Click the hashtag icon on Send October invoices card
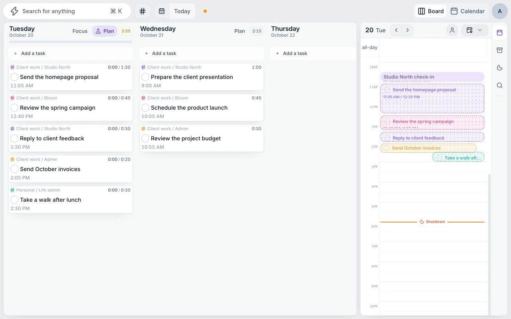511x319 pixels. tap(12, 159)
